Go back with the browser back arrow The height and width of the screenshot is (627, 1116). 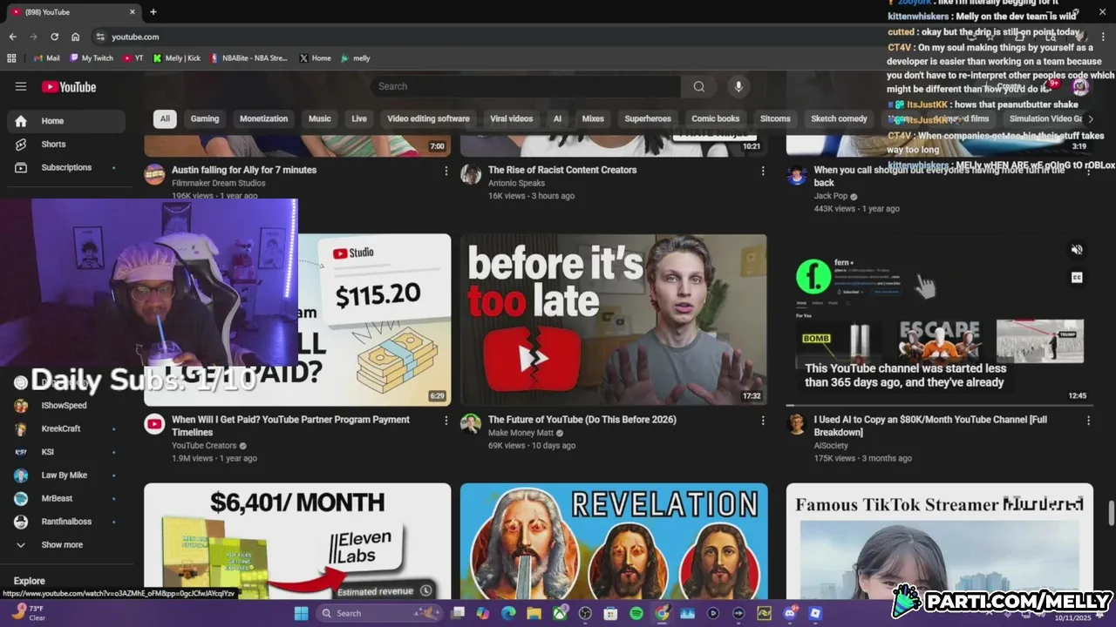tap(12, 37)
